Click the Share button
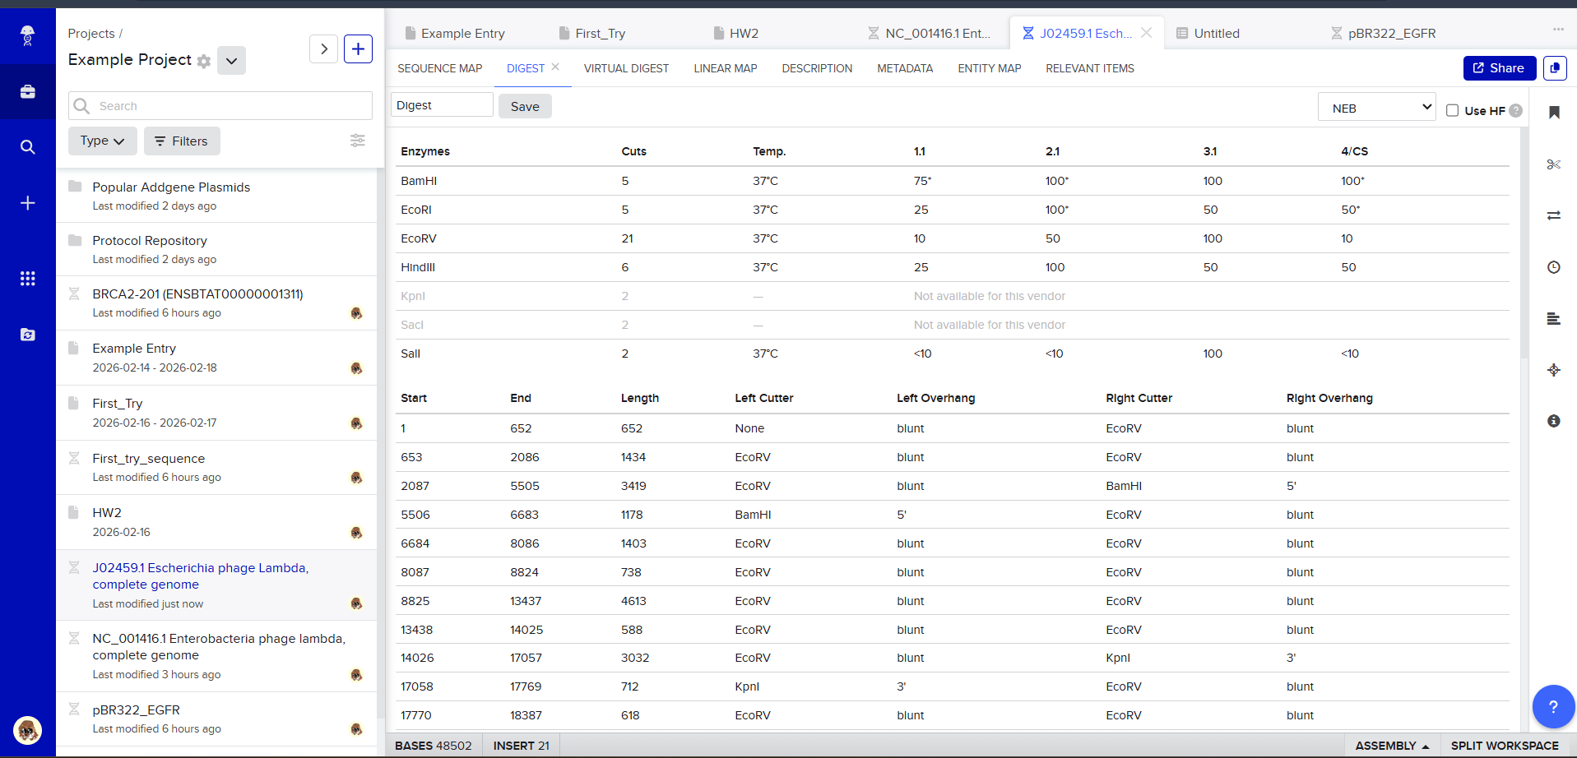Image resolution: width=1577 pixels, height=758 pixels. (1499, 68)
